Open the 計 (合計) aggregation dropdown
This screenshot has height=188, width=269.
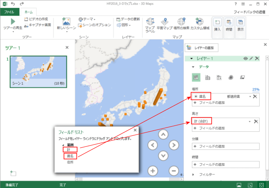250,121
